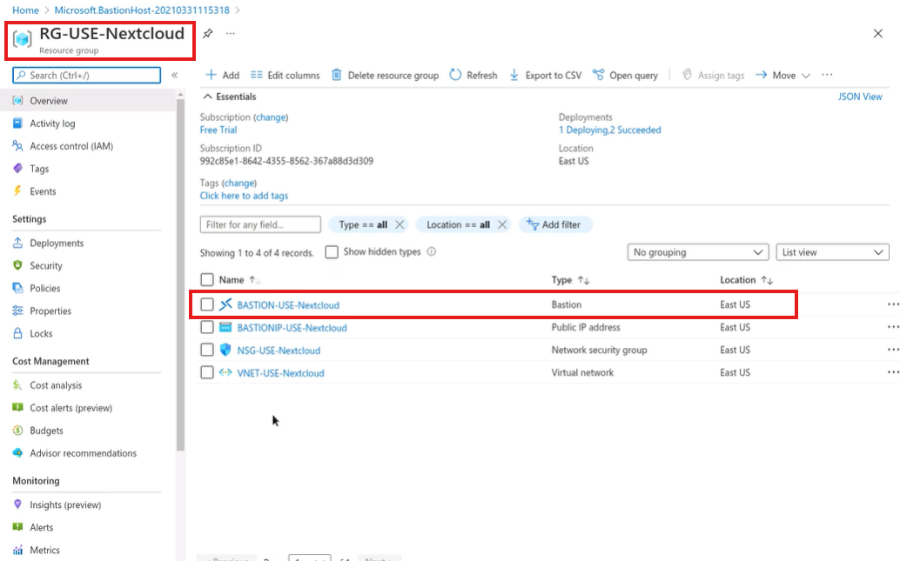Click the Virtual network resource icon
The width and height of the screenshot is (900, 561).
(225, 372)
